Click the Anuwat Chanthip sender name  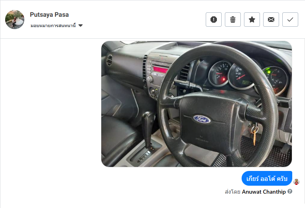(264, 192)
